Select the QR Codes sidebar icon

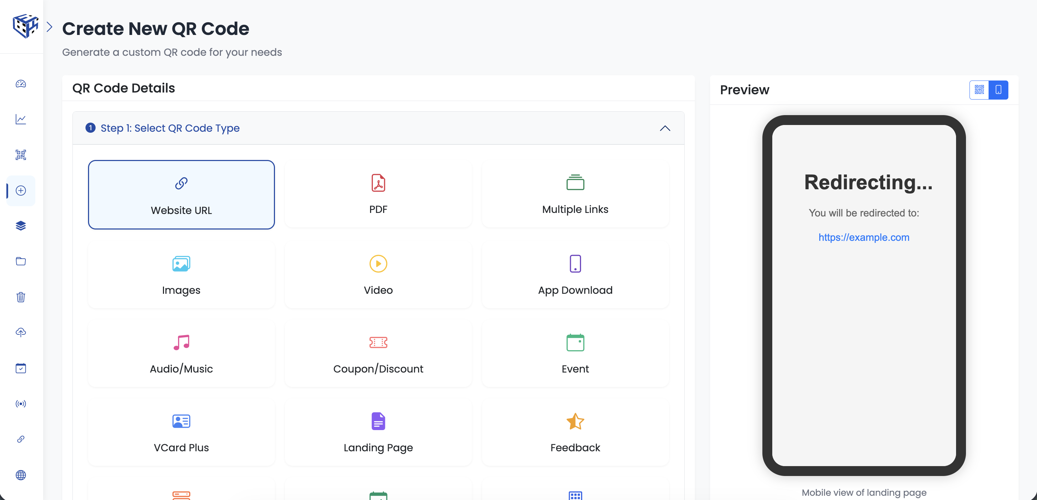pos(20,155)
